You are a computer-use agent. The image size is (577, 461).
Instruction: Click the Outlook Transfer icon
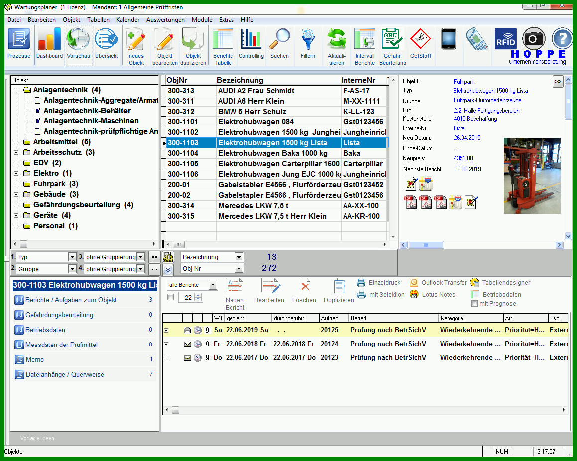[414, 283]
